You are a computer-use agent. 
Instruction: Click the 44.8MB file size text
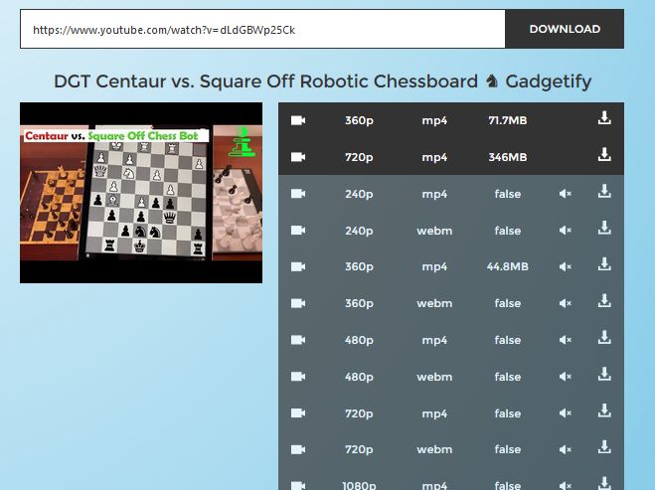(x=508, y=266)
